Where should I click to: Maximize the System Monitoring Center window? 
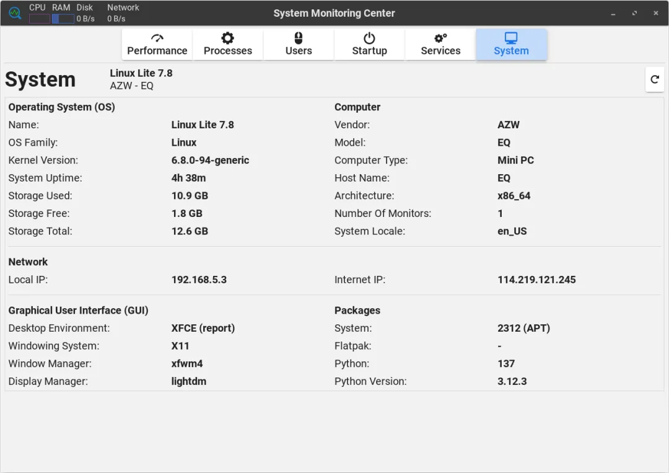pyautogui.click(x=634, y=13)
